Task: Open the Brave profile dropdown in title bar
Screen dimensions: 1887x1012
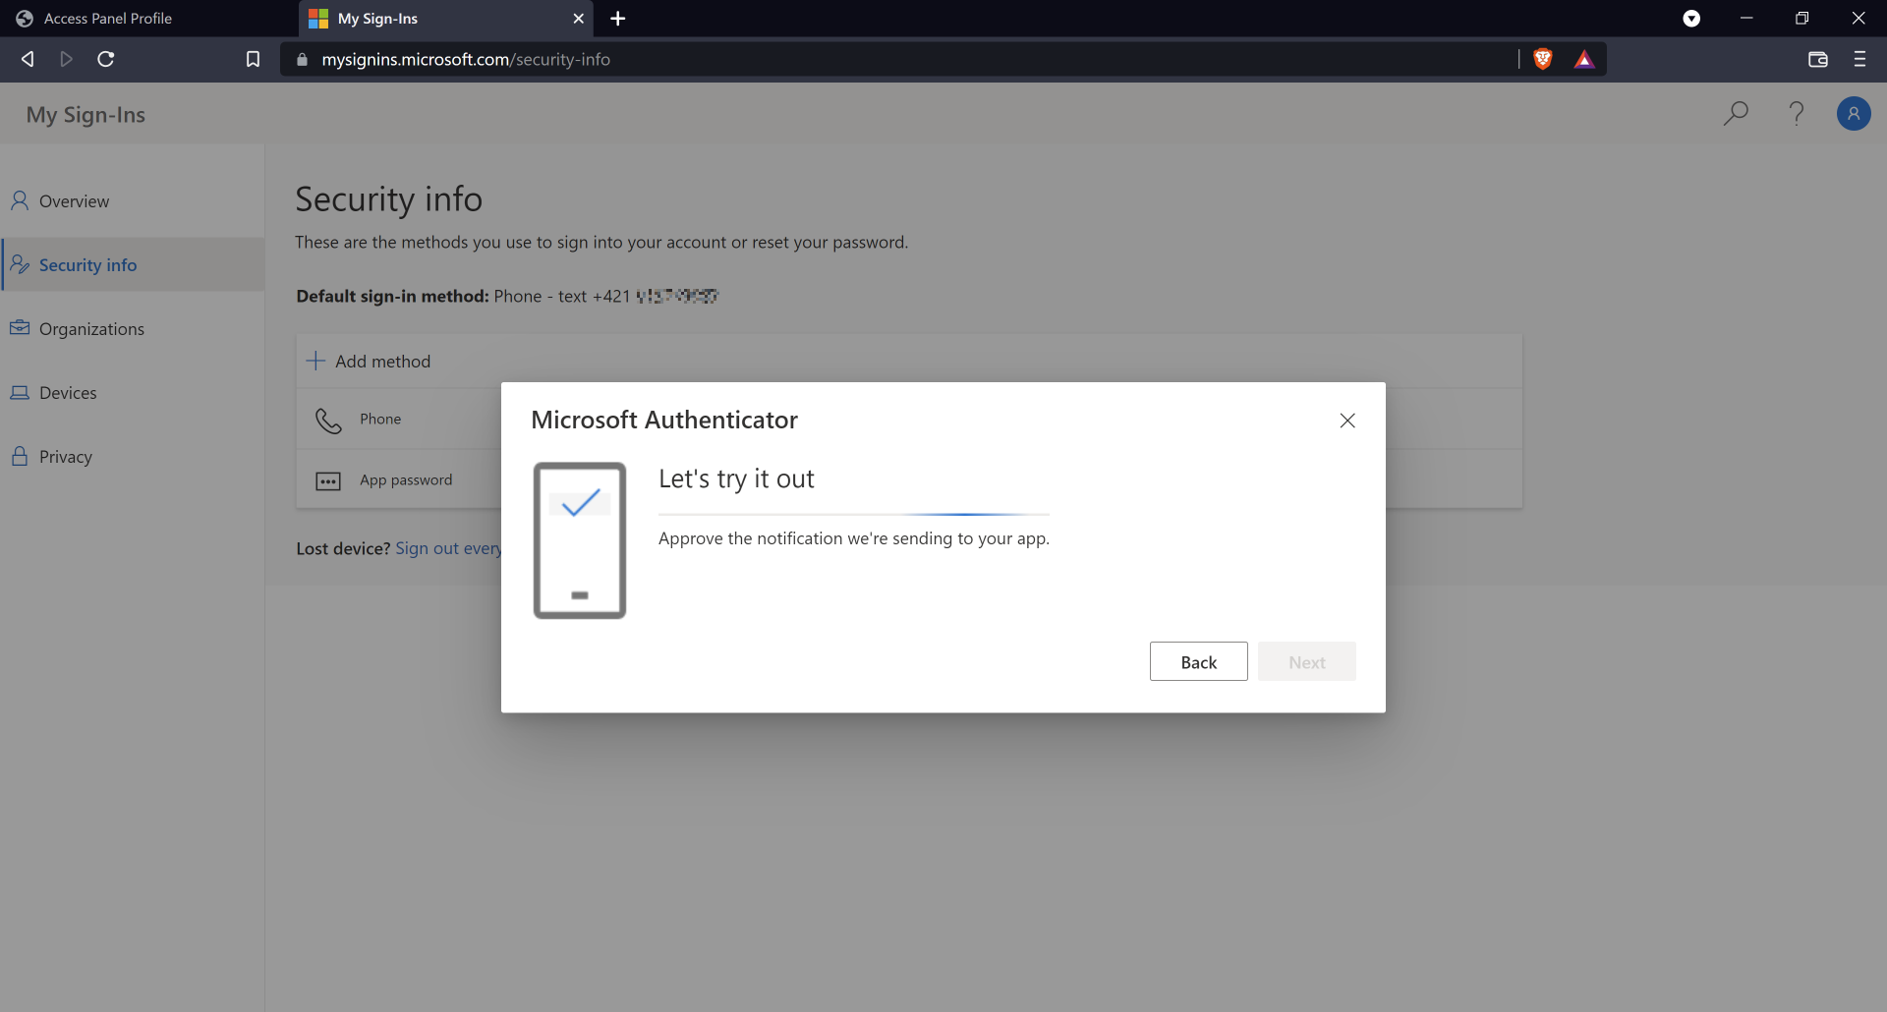Action: pos(1691,18)
